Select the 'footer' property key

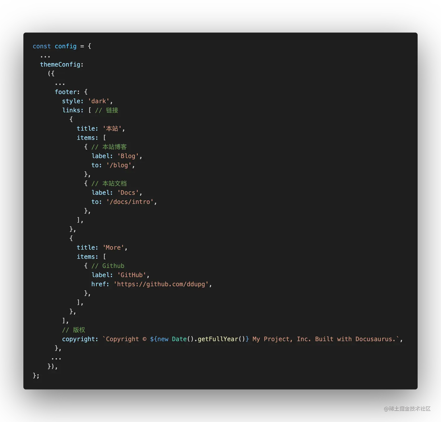pyautogui.click(x=66, y=92)
